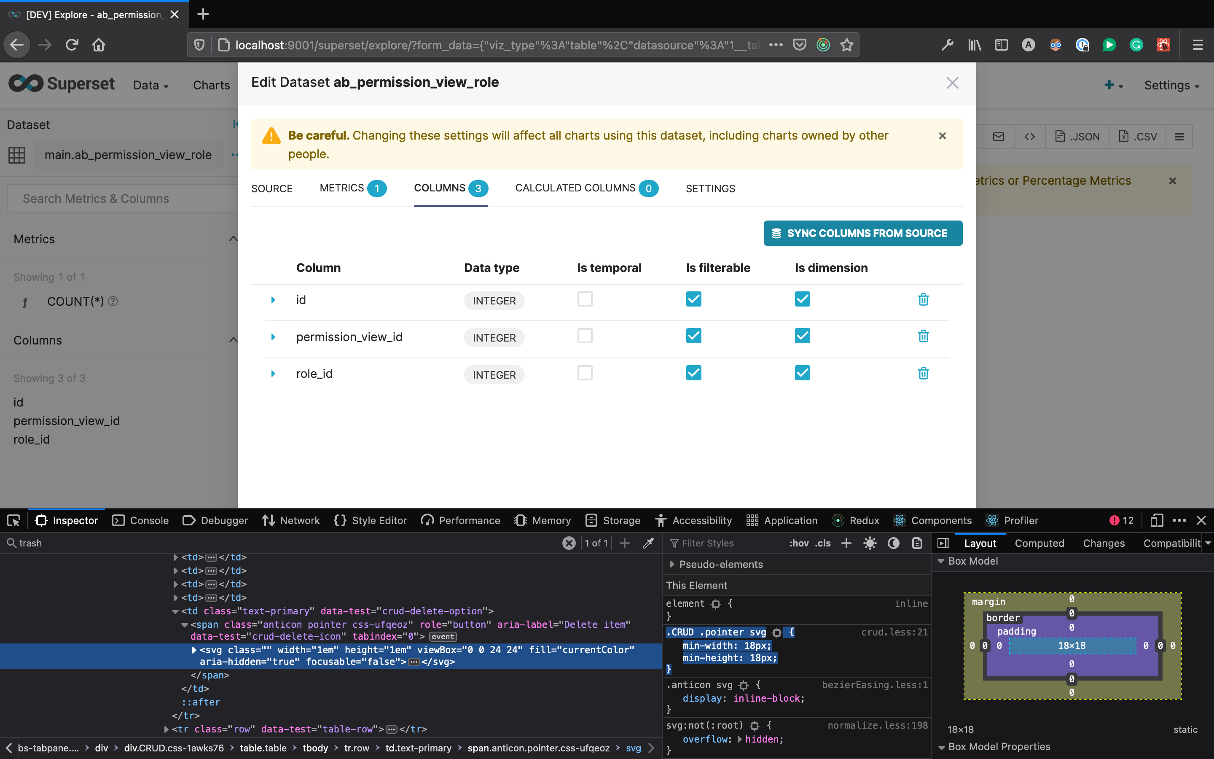Click Sync Columns From Source button
1214x759 pixels.
pos(862,234)
